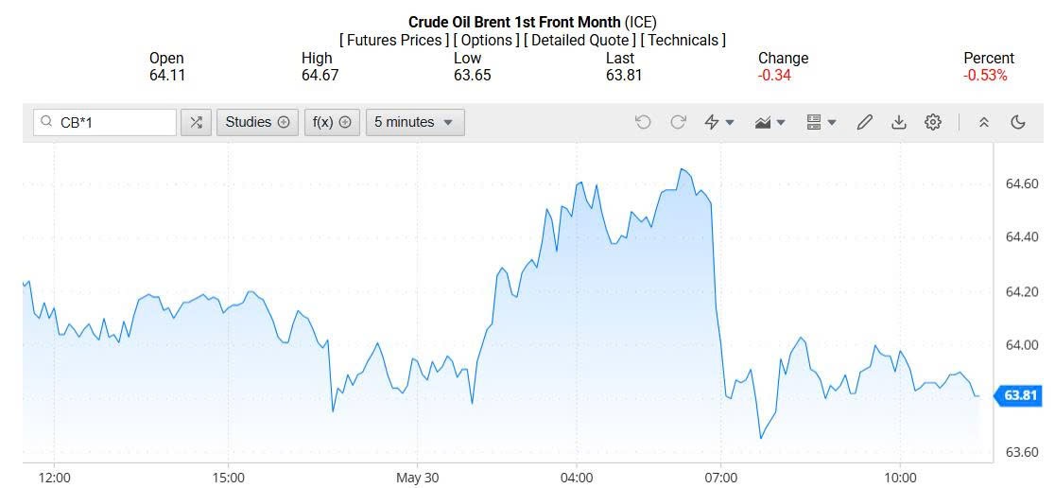Screen dimensions: 1055x488
Task: Open the chart type dropdown
Action: pos(770,122)
